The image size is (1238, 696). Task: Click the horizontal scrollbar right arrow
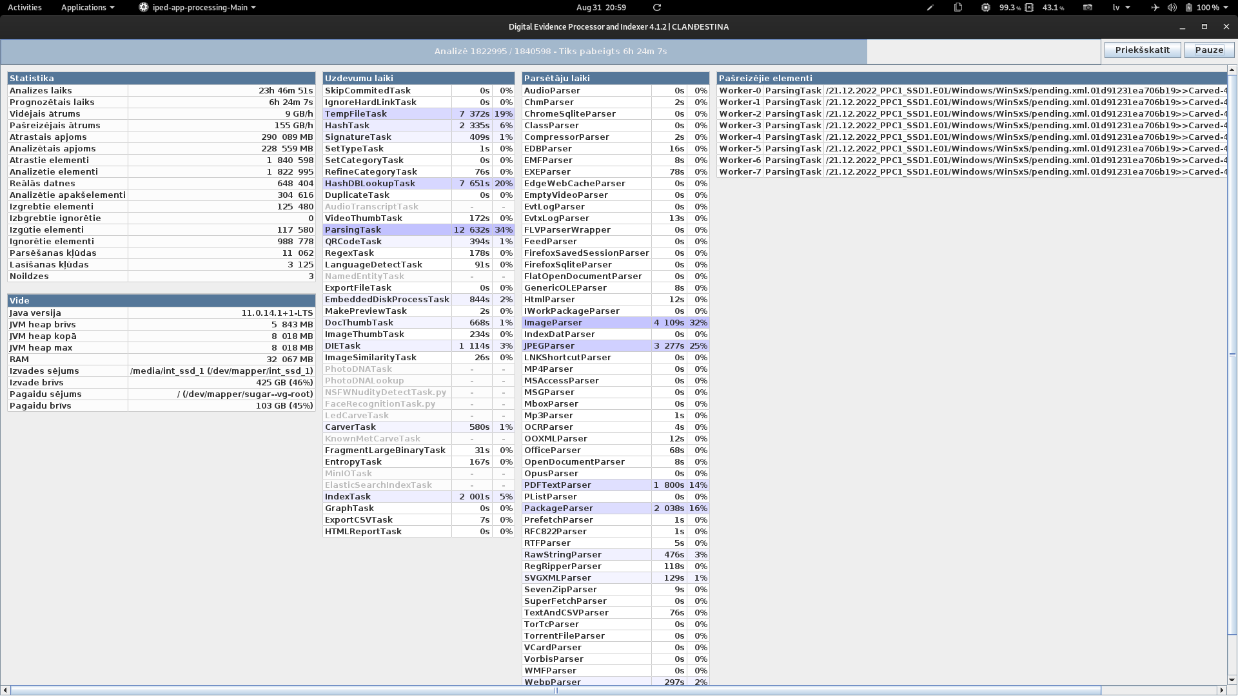click(1221, 690)
